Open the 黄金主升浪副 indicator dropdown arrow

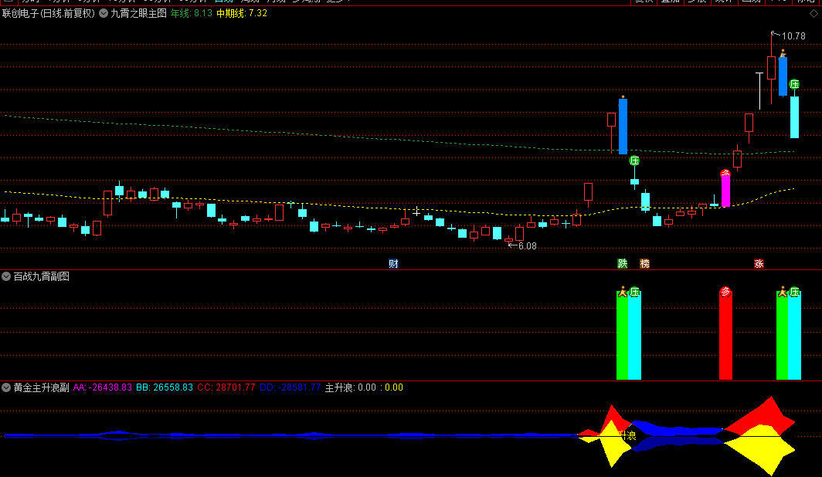coord(6,387)
